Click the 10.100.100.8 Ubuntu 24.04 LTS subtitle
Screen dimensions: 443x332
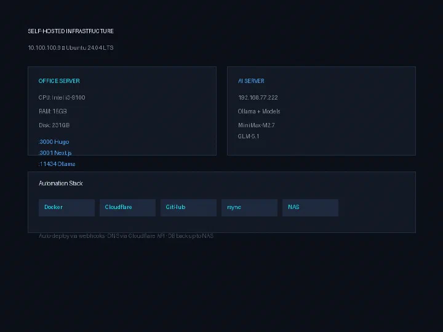click(71, 48)
